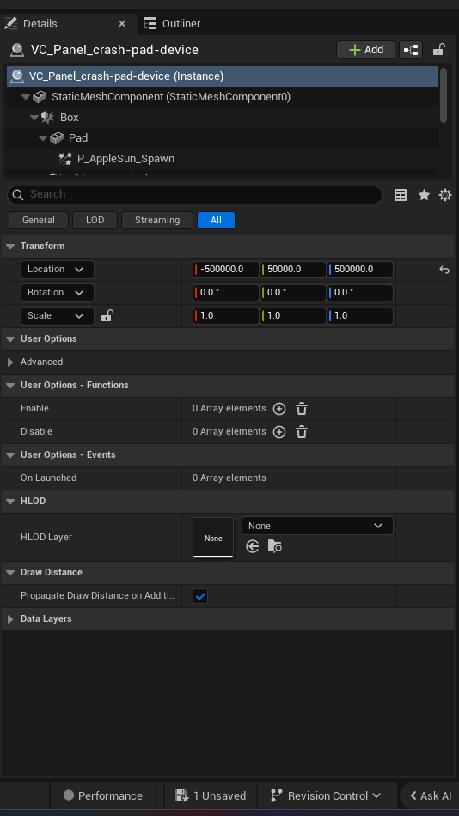Click the Scale Z value field
459x816 pixels.
pos(360,316)
